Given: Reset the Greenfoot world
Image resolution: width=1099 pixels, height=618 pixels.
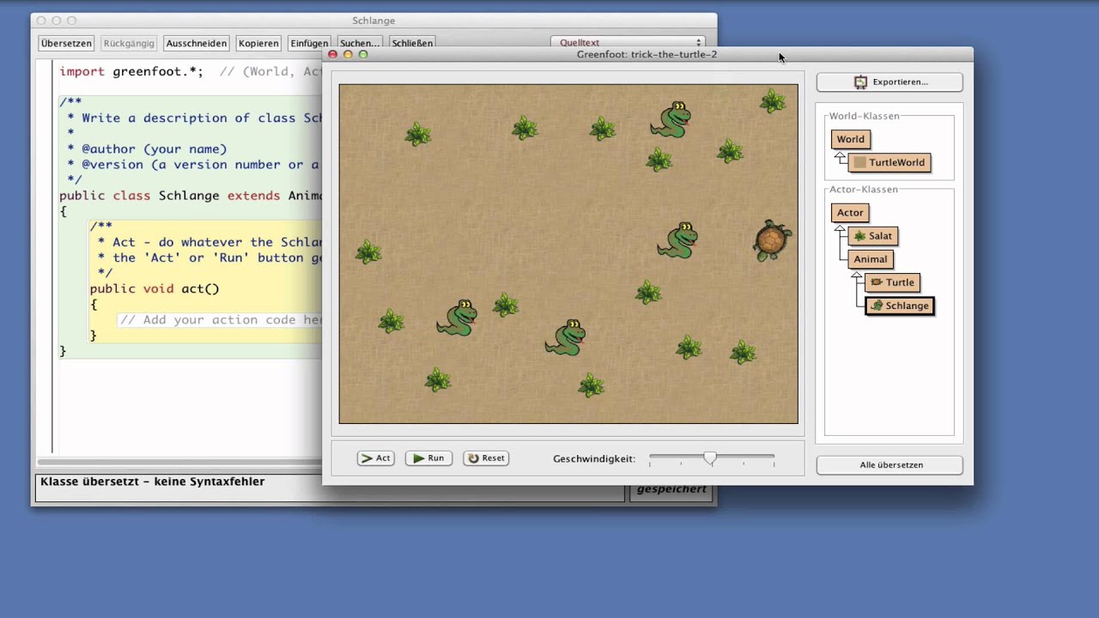Looking at the screenshot, I should [x=486, y=458].
